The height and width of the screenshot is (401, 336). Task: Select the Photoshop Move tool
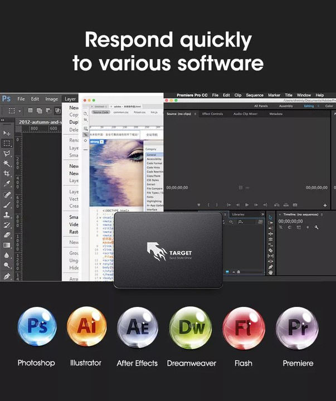[7, 133]
